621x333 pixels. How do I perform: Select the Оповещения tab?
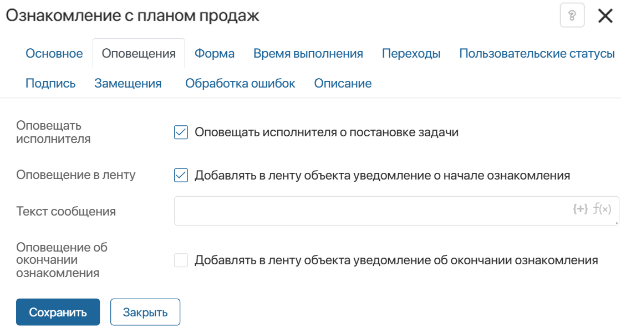[139, 54]
